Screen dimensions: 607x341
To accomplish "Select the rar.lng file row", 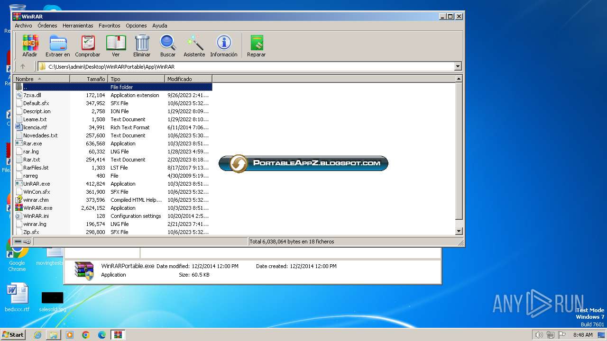I will tap(113, 152).
